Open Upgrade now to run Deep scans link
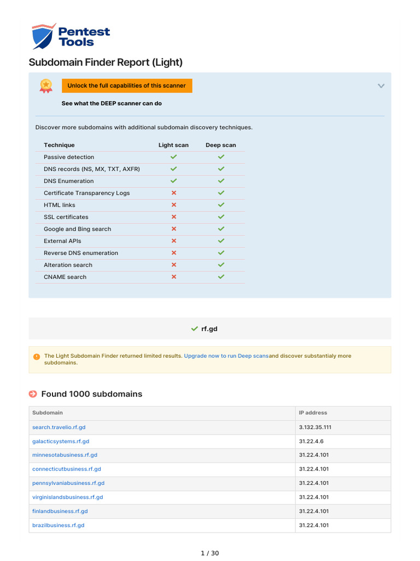Viewport: 420px width, 561px height. tap(226, 356)
